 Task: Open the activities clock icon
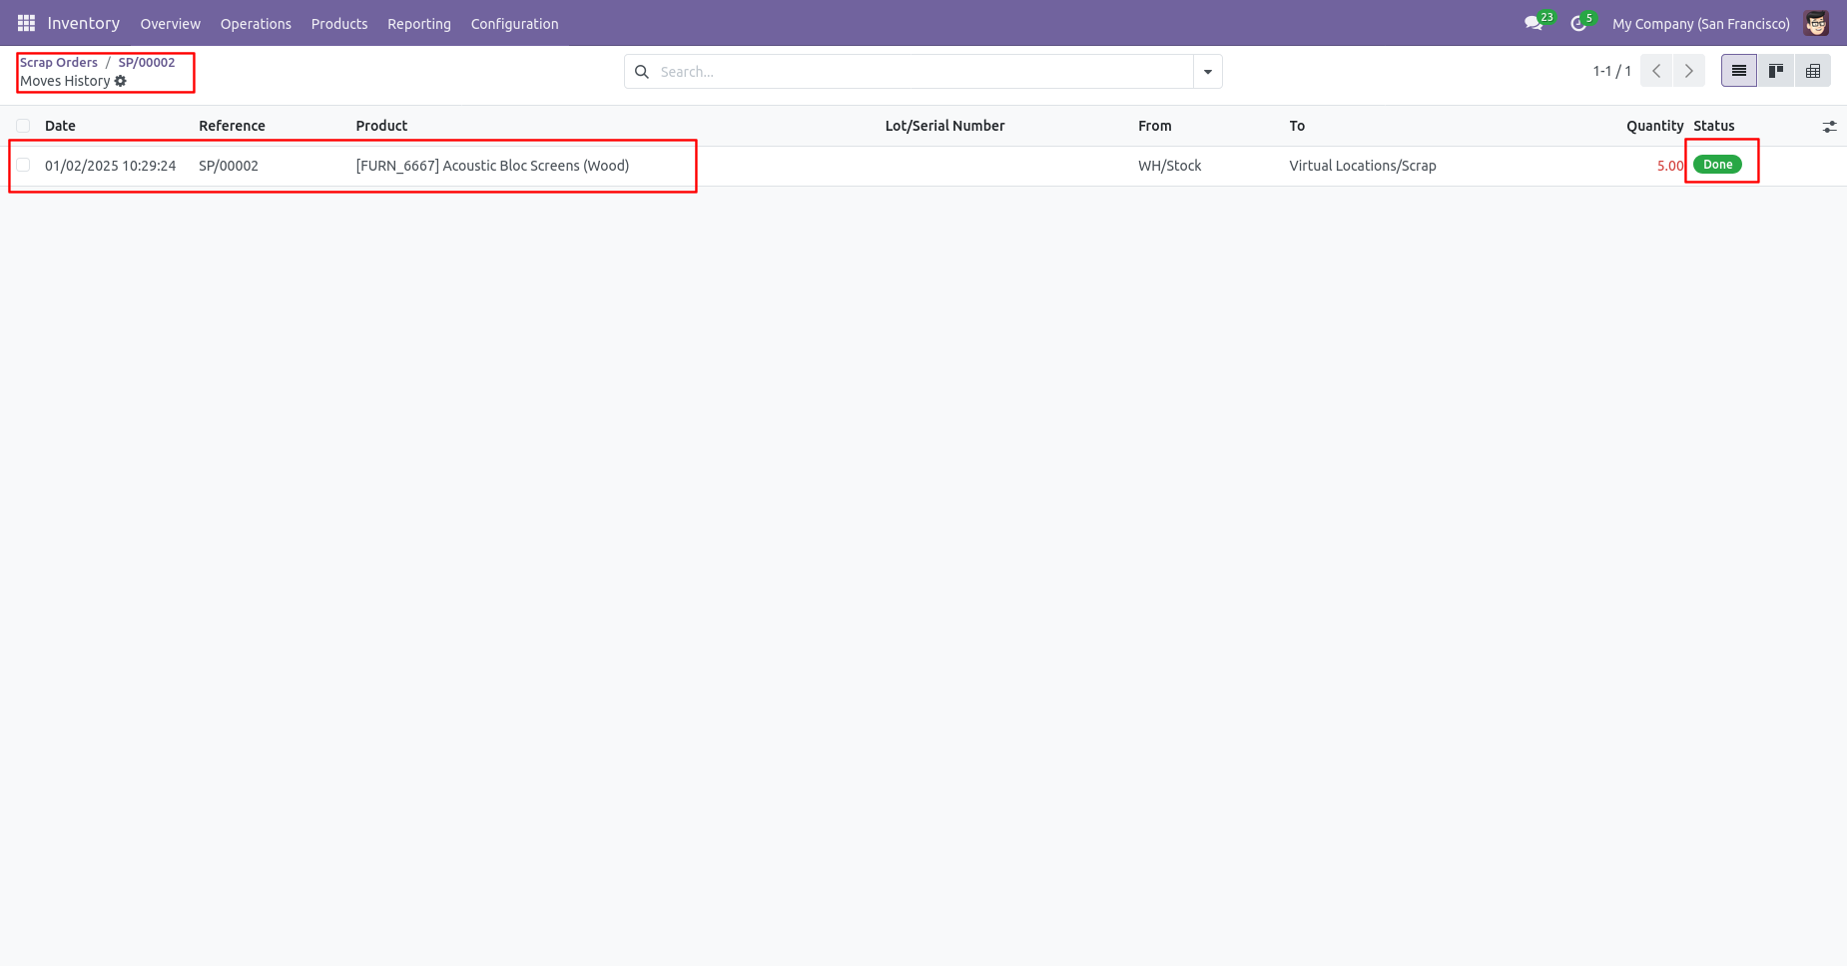click(x=1578, y=23)
